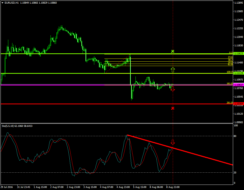Click the EURUSD,H1 chart title text

pyautogui.click(x=12, y=2)
